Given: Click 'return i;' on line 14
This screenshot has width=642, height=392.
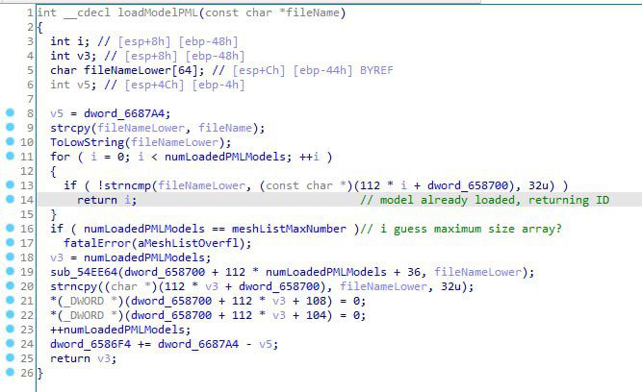Looking at the screenshot, I should click(107, 200).
